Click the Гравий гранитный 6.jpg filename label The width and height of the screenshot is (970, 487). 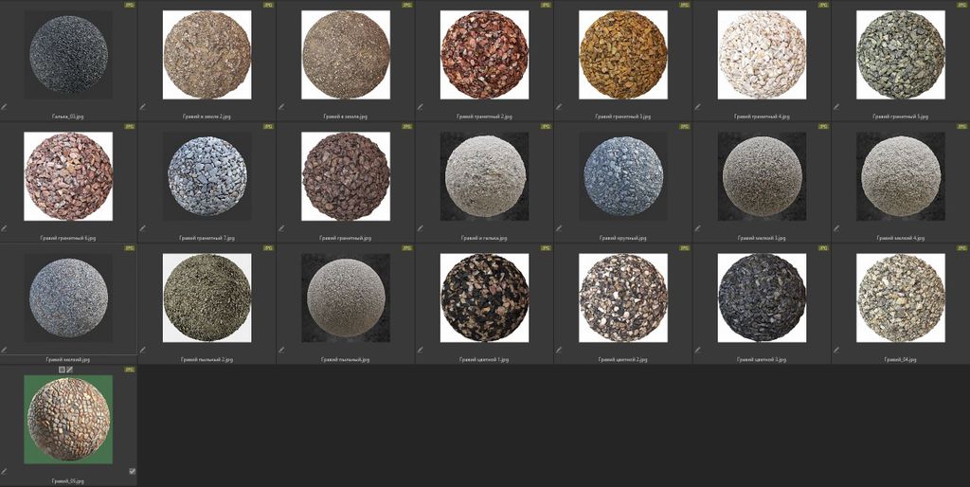[x=67, y=238]
